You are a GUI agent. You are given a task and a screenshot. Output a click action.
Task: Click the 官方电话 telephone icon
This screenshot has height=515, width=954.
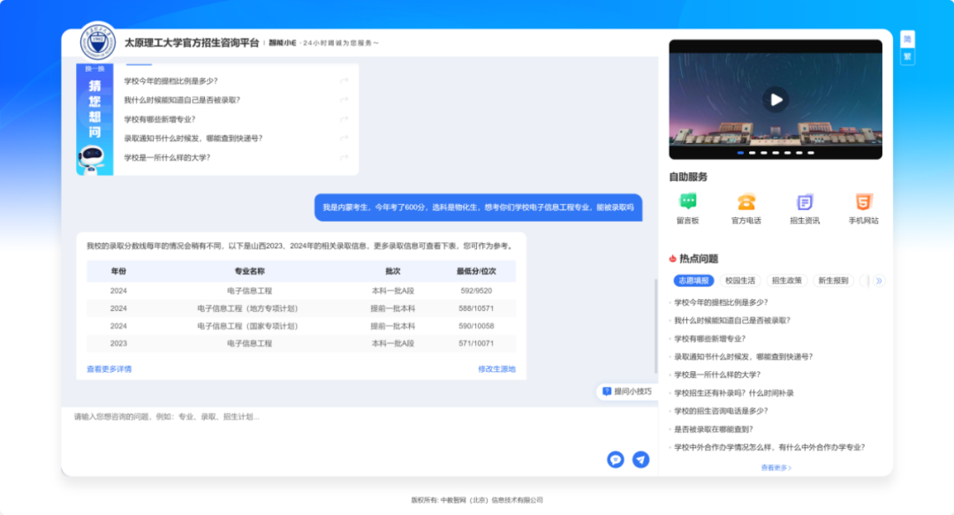[746, 202]
